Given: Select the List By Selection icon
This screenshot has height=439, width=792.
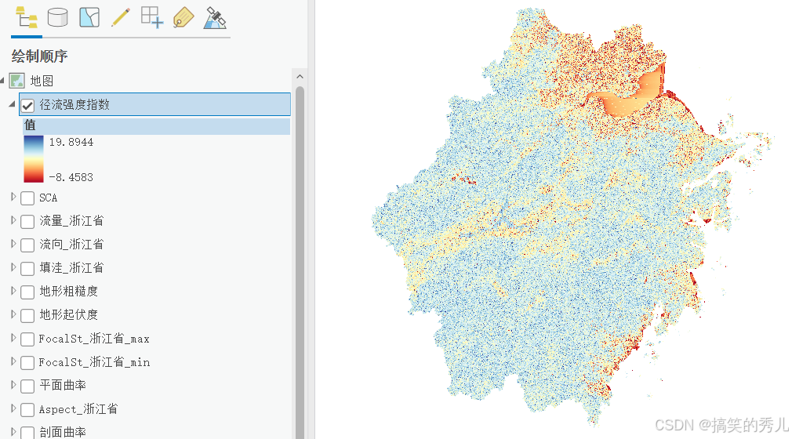Looking at the screenshot, I should [x=89, y=18].
